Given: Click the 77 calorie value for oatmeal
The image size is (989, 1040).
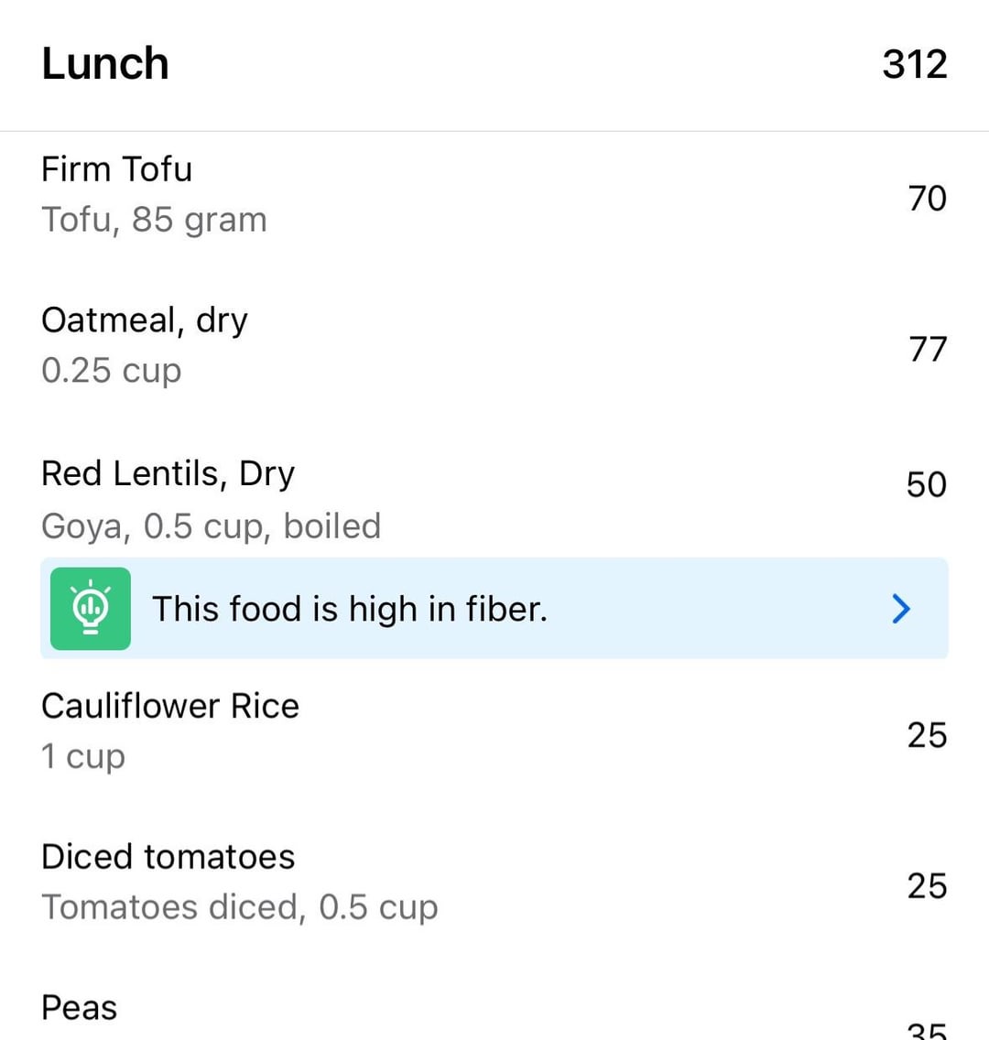Looking at the screenshot, I should (927, 349).
